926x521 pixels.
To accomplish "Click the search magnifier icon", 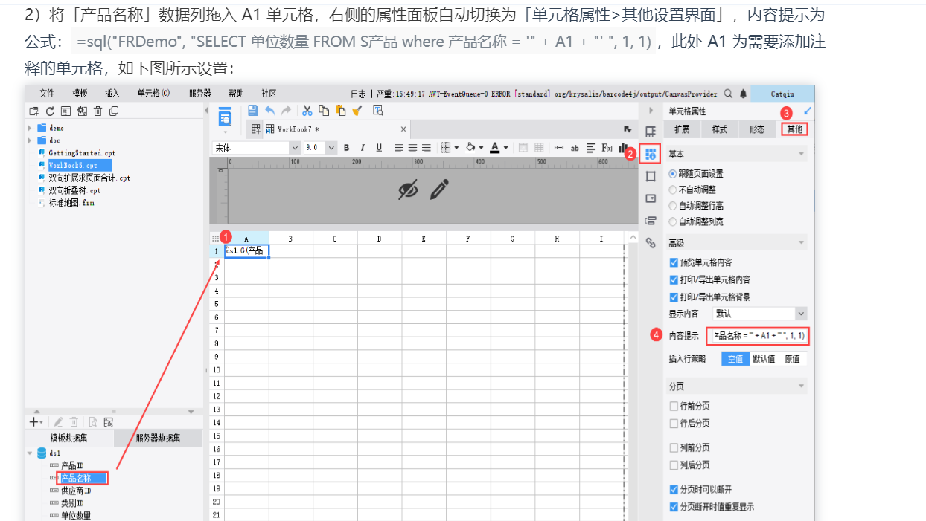I will click(x=728, y=94).
